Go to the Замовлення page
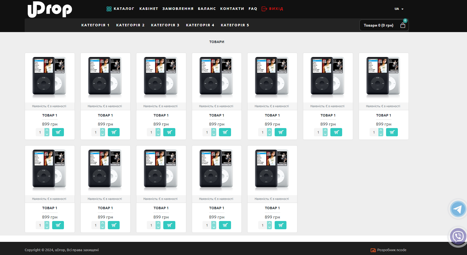 tap(178, 9)
